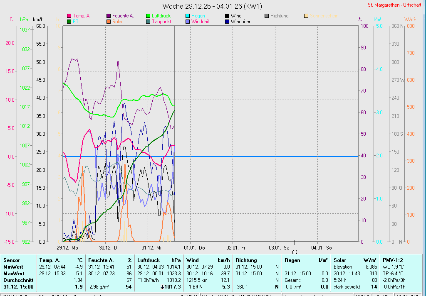Click the moon phase circle below the time axis

click(x=295, y=252)
